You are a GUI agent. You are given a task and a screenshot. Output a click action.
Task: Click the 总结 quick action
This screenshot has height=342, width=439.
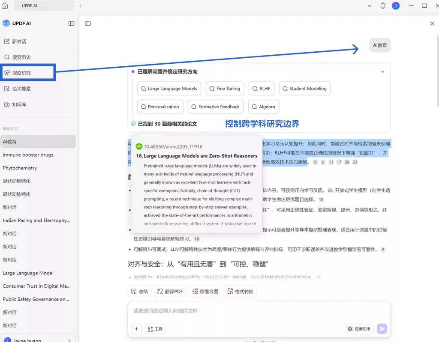pos(140,291)
